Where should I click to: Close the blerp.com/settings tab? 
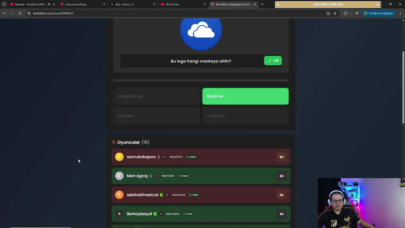pos(104,4)
